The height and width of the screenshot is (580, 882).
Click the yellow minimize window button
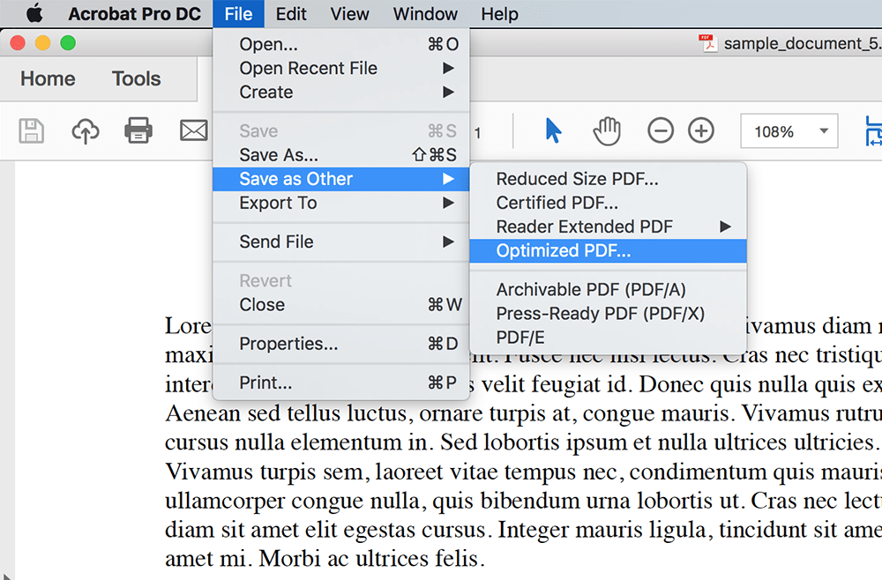[42, 42]
